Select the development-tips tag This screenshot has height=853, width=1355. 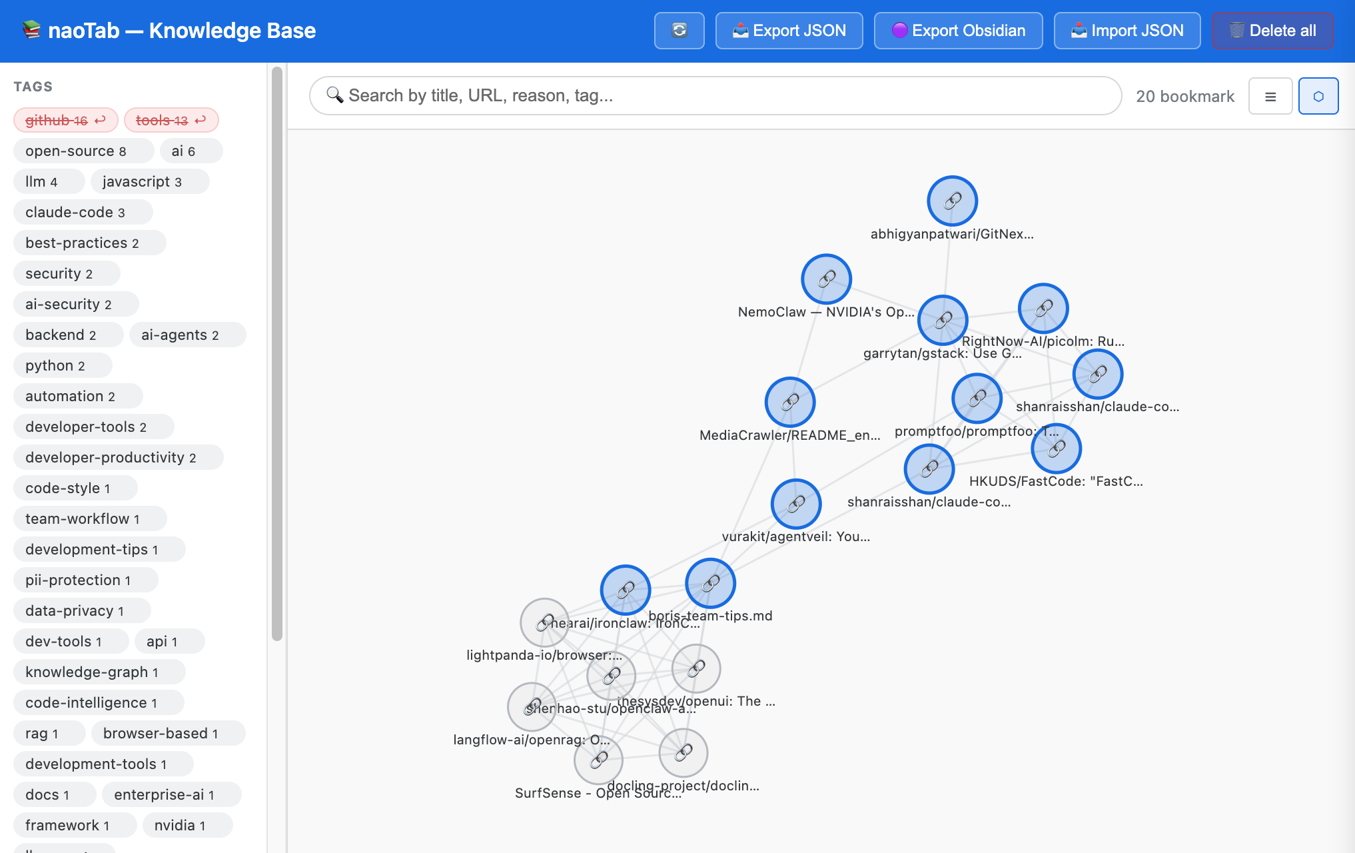[x=99, y=549]
